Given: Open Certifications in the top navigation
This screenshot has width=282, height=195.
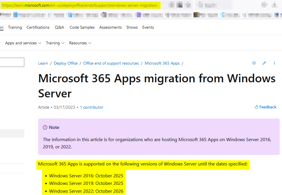Looking at the screenshot, I should (38, 27).
